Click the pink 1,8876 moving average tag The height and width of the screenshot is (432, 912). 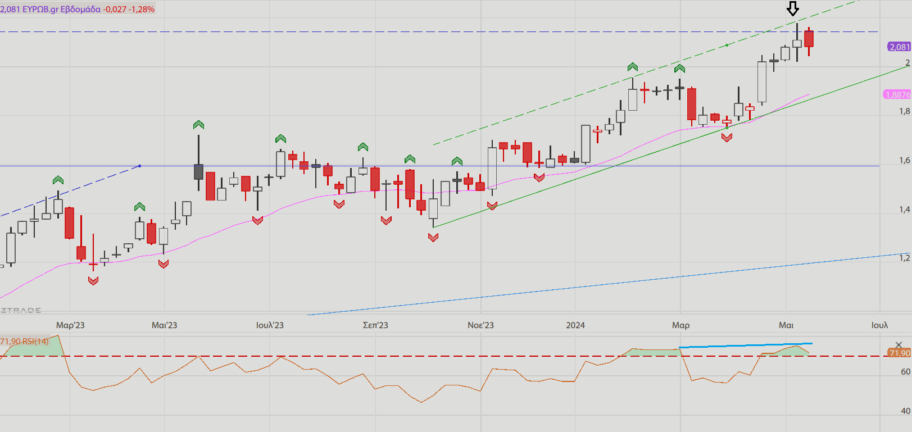pos(897,94)
